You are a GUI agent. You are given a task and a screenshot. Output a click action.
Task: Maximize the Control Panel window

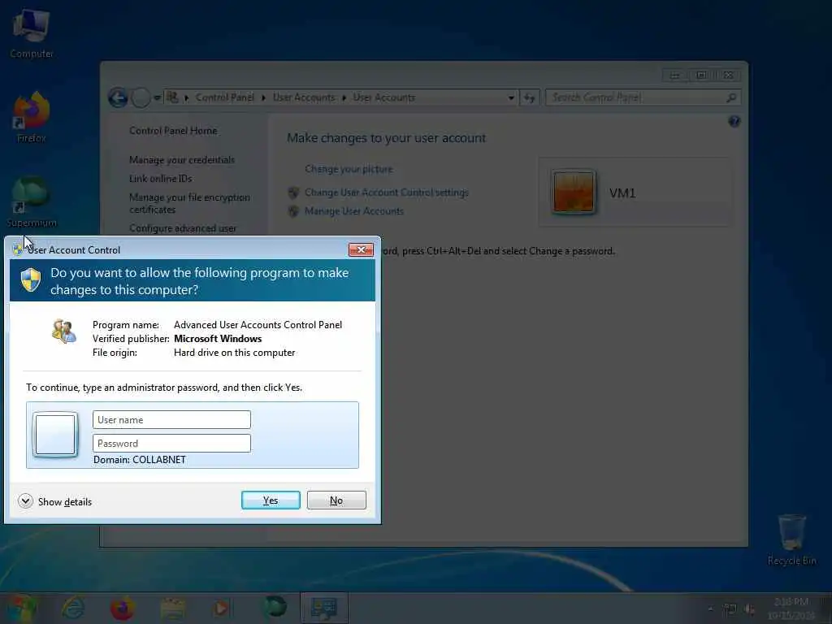(701, 76)
